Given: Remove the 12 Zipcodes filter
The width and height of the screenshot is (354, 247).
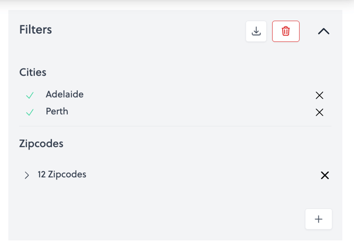Looking at the screenshot, I should (325, 175).
